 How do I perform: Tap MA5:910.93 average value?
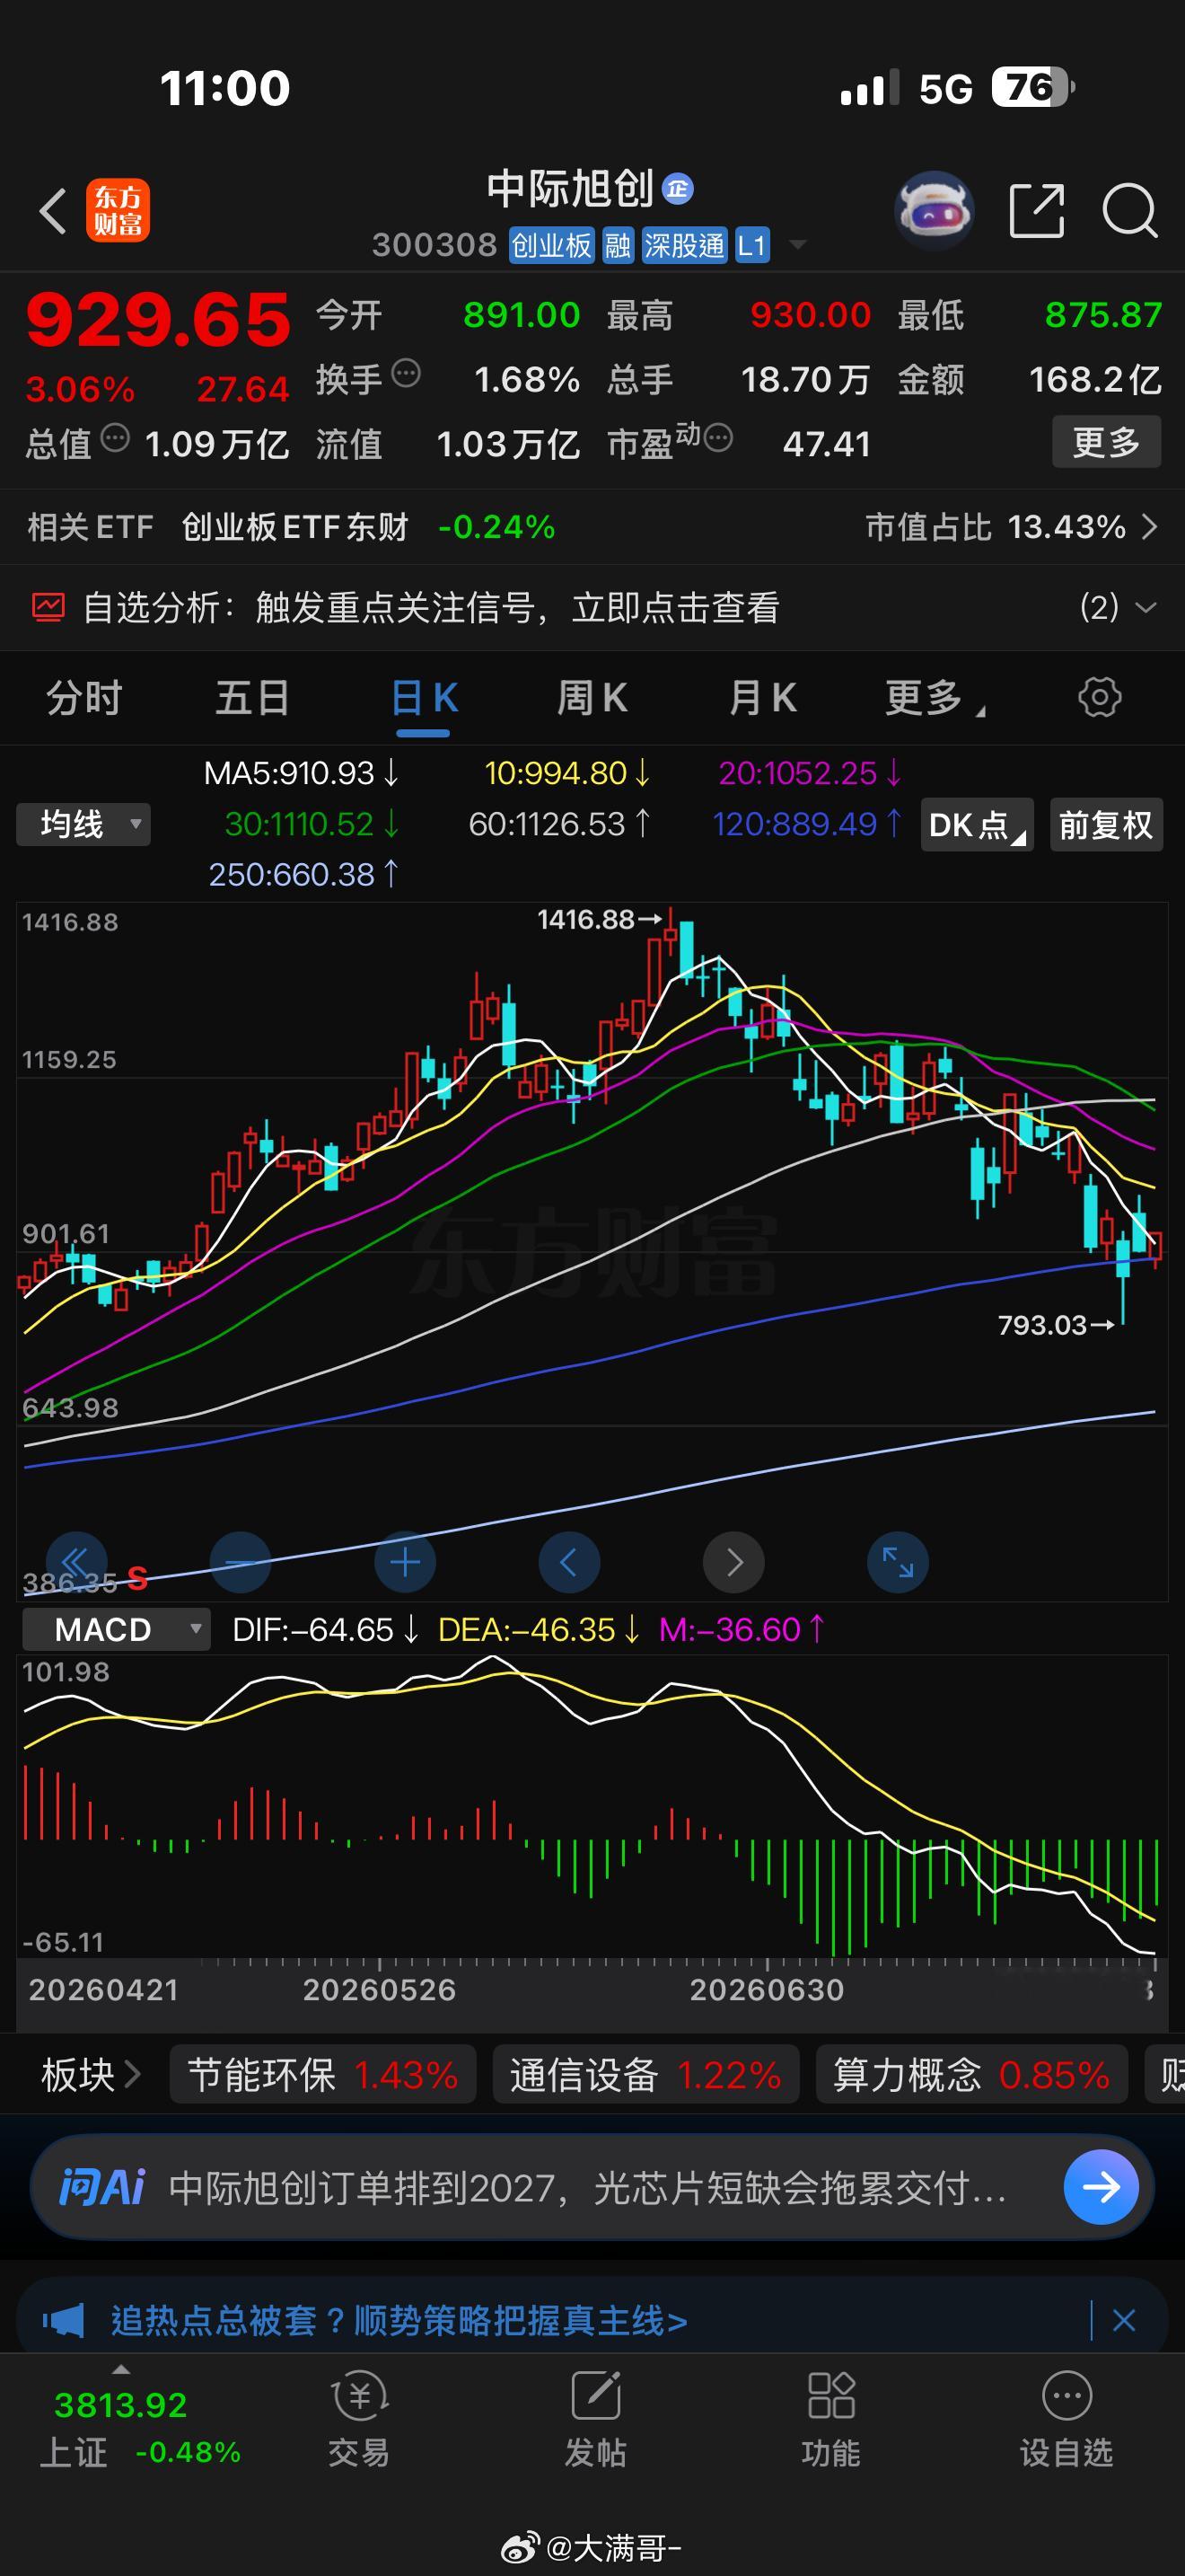(x=301, y=773)
